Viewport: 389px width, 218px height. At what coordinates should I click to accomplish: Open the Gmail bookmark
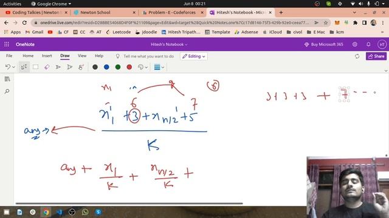tap(35, 32)
